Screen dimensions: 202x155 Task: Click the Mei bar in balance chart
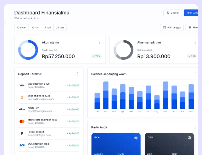coord(131,98)
